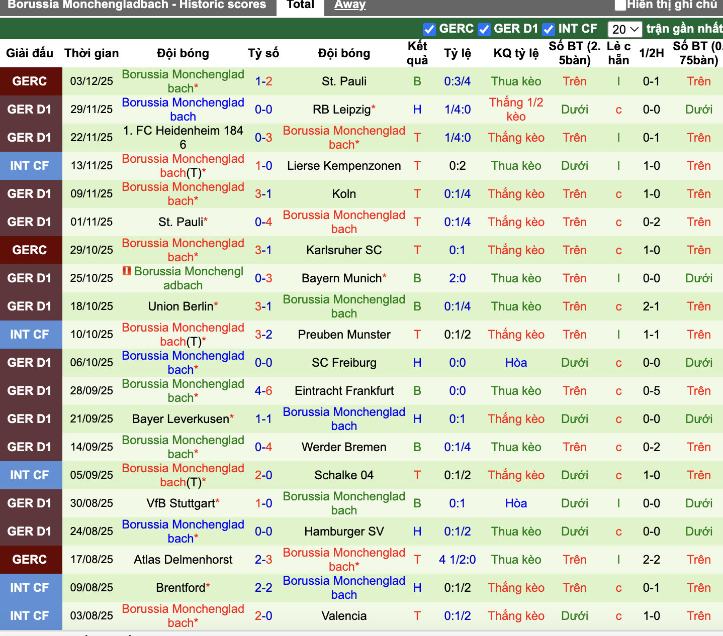Click the 2-2 score at Brentford
Viewport: 723px width, 636px height.
pos(263,588)
